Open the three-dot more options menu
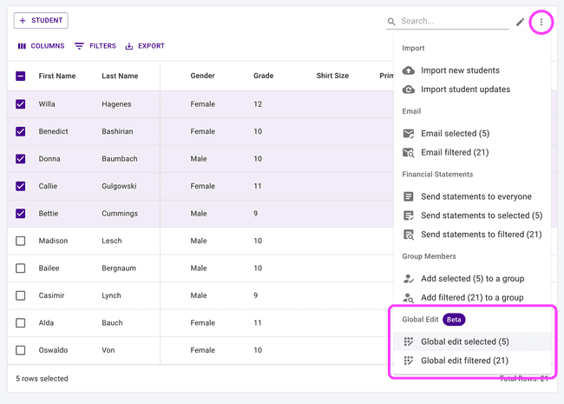Screen dimensions: 564x404 coord(541,22)
